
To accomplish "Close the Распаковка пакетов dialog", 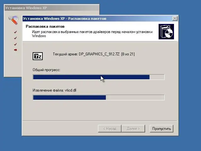I will click(175, 19).
